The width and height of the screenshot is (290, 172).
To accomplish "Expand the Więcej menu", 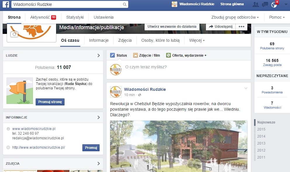I will point(197,40).
